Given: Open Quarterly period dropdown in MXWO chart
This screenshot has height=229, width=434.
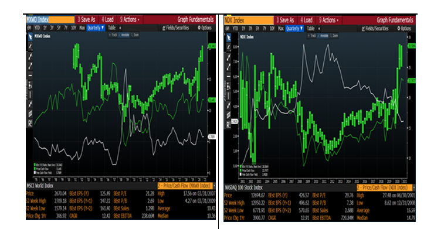Looking at the screenshot, I should coord(96,28).
